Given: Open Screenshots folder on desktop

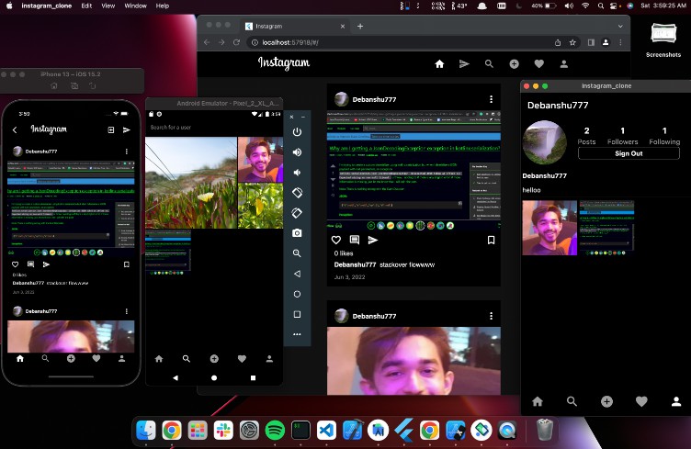Looking at the screenshot, I should (663, 39).
